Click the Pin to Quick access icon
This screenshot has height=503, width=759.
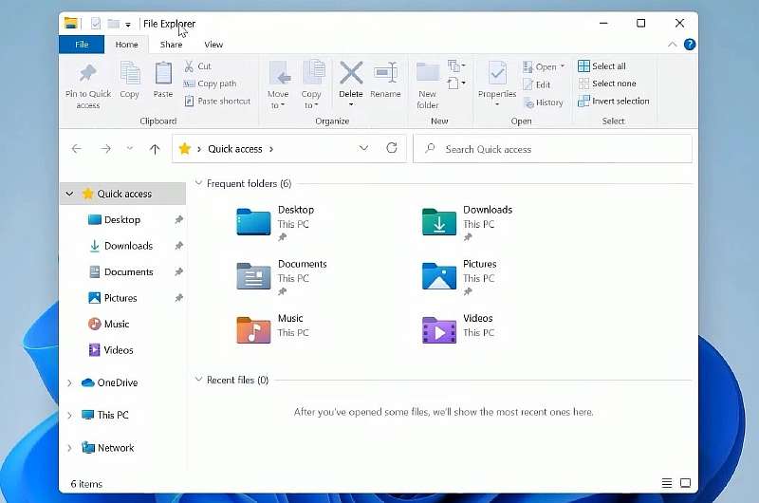[x=87, y=76]
